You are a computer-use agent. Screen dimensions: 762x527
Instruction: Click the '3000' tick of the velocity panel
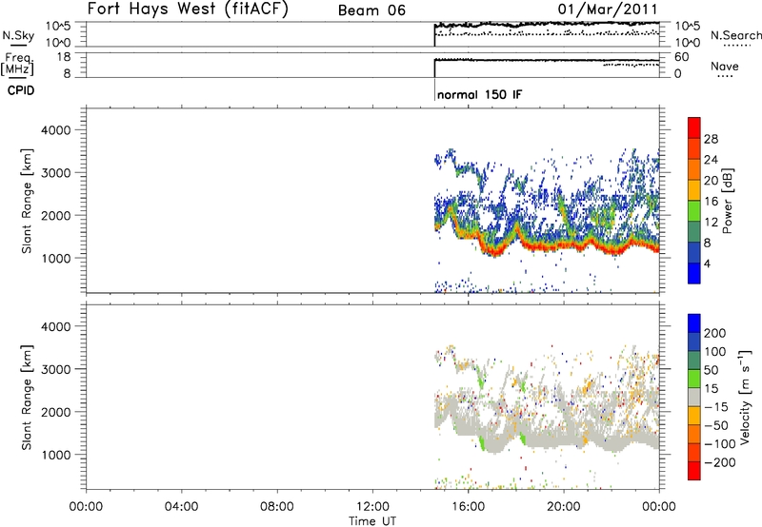pyautogui.click(x=56, y=369)
